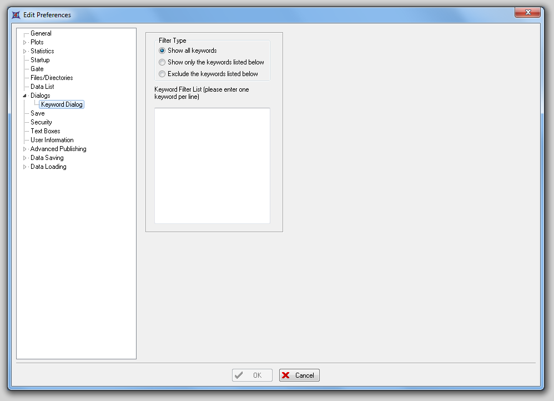Collapse the Dialogs tree node

25,96
